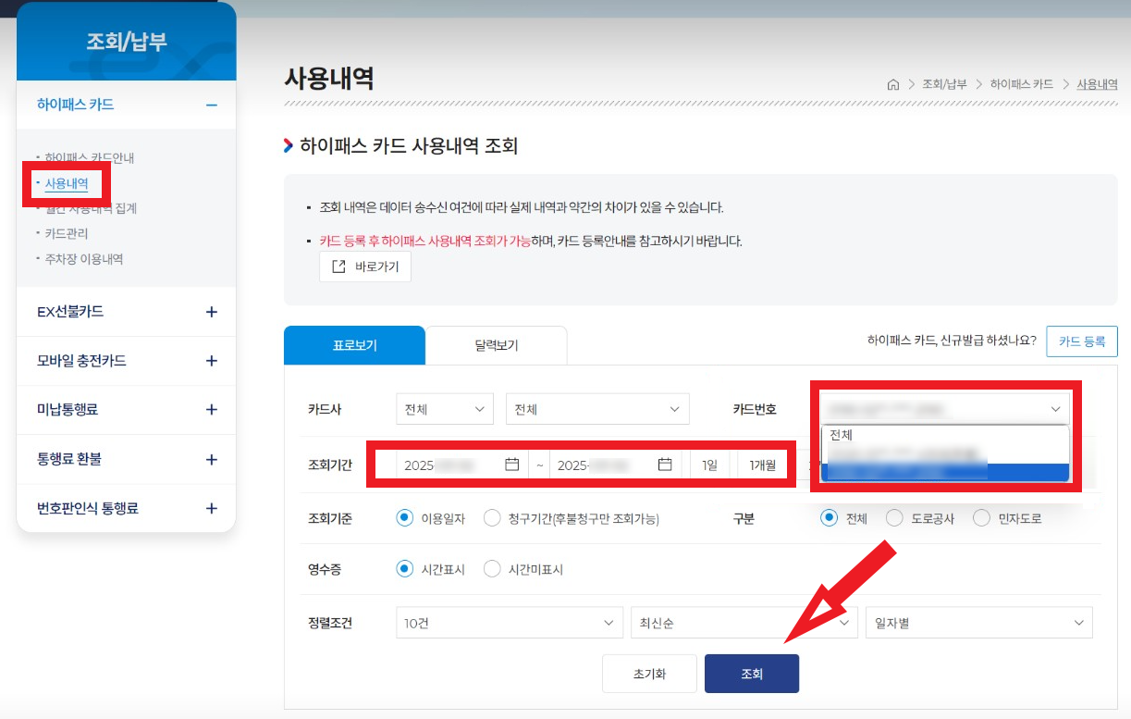Select the 시간미표시 receipt option
The height and width of the screenshot is (719, 1131).
[x=492, y=569]
